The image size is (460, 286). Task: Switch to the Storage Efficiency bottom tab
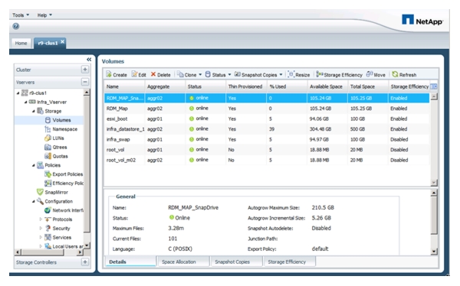pos(290,262)
